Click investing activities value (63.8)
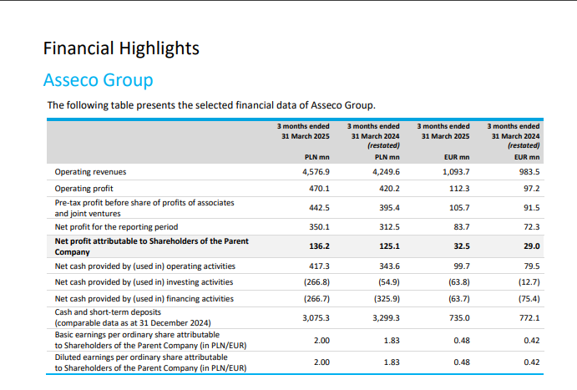The height and width of the screenshot is (390, 577). [x=459, y=282]
